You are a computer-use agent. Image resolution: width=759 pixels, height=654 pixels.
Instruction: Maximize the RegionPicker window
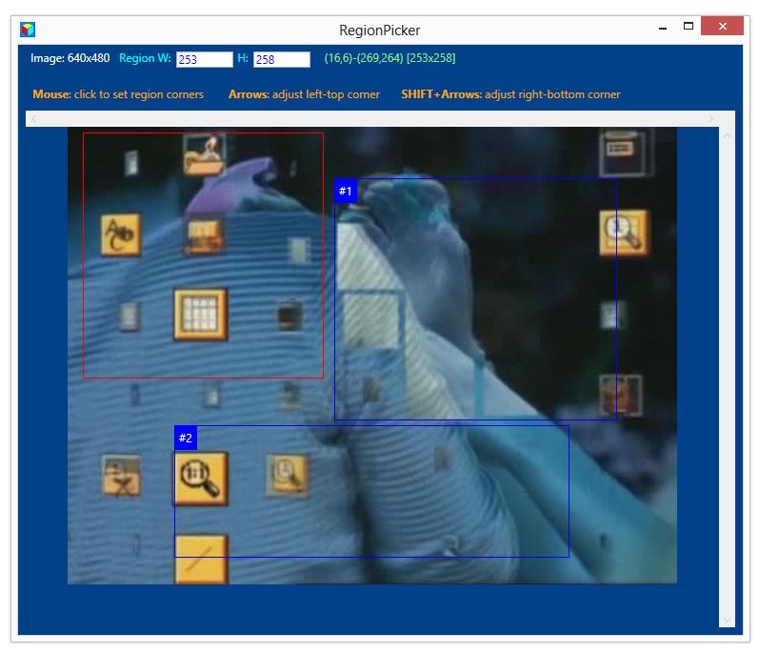[689, 26]
